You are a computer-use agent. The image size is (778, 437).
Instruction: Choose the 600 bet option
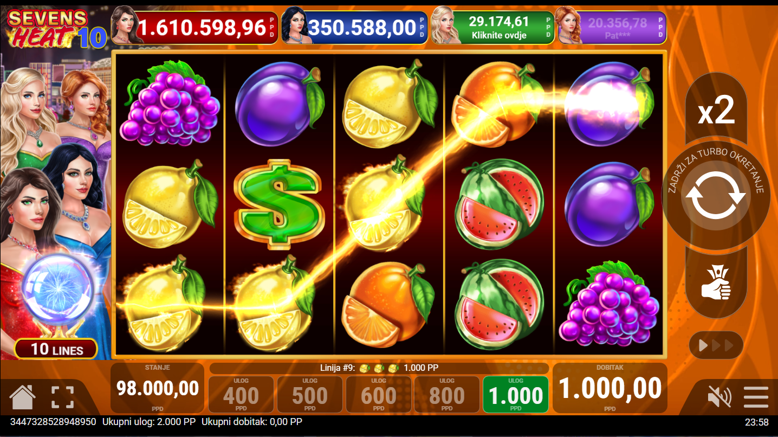(379, 395)
